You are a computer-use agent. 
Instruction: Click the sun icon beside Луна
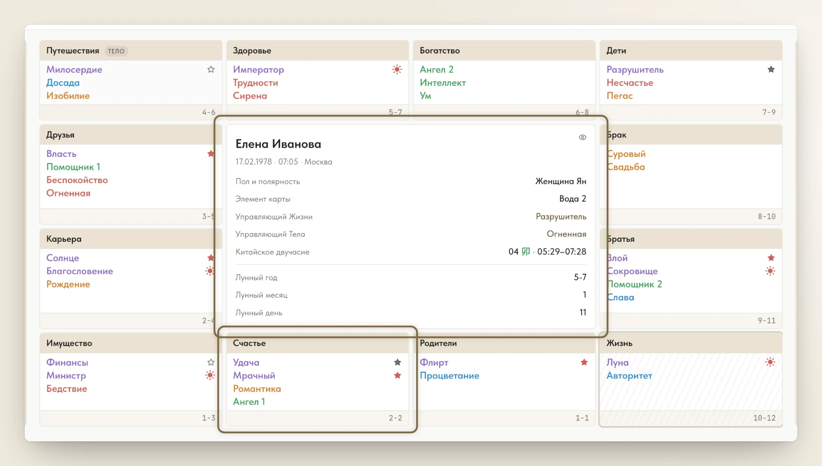pyautogui.click(x=770, y=362)
